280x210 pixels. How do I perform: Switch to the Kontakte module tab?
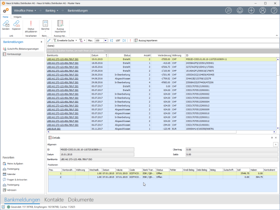[x=55, y=200]
